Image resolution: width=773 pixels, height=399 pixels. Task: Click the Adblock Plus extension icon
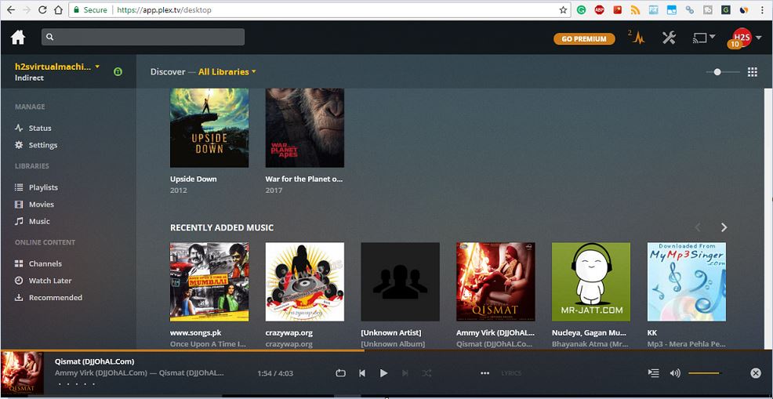[600, 10]
